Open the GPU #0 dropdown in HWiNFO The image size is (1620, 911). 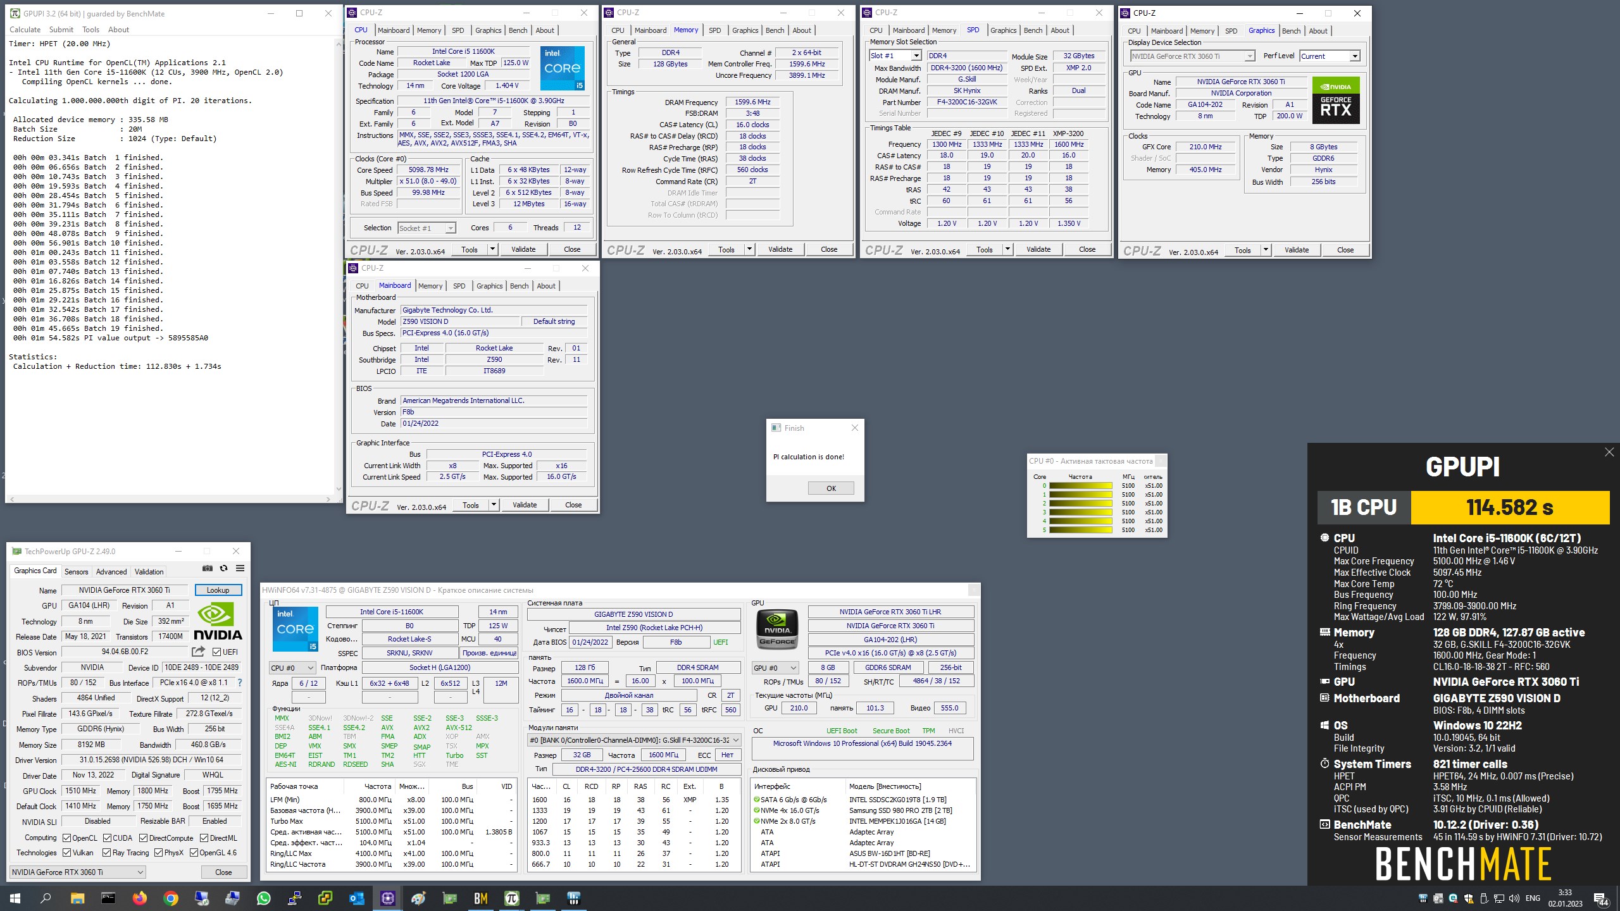[x=775, y=668]
